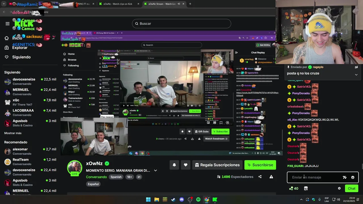Click the 18+ tag

[x=129, y=177]
